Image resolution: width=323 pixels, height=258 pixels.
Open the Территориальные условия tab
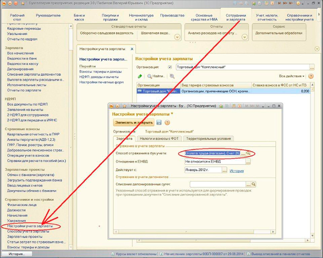coord(208,138)
